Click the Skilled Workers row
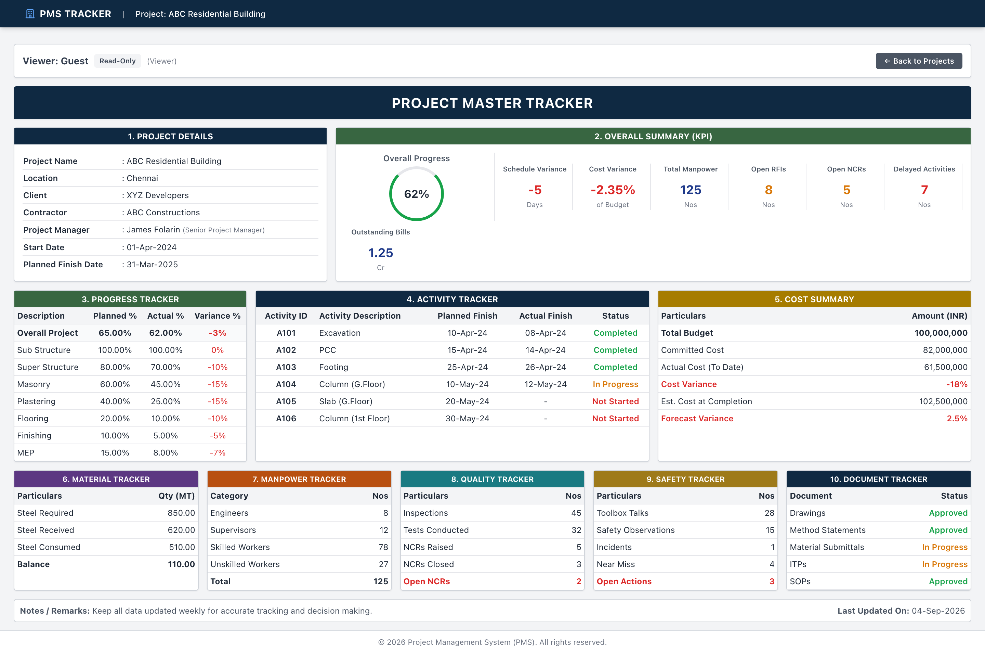Image resolution: width=985 pixels, height=653 pixels. 299,547
